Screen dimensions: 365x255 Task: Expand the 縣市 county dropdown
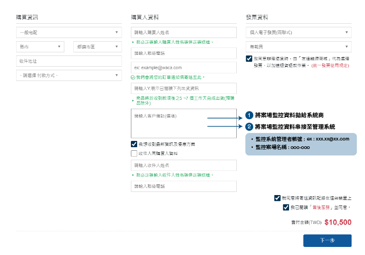tap(40, 47)
